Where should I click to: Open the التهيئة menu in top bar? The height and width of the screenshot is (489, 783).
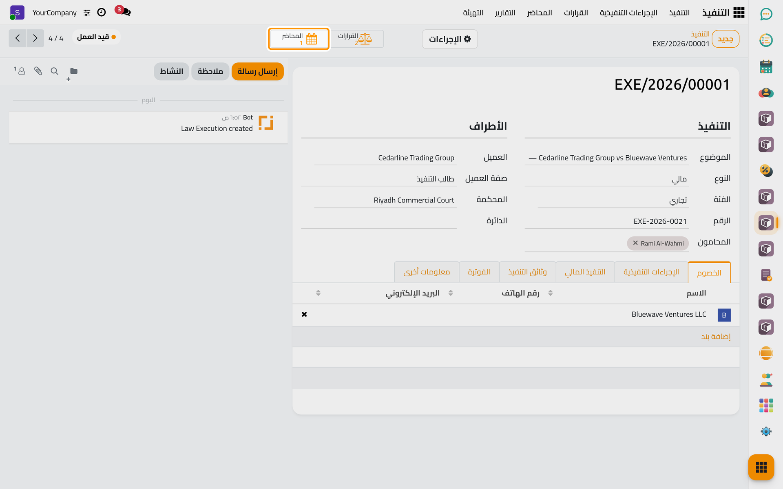[x=473, y=13]
